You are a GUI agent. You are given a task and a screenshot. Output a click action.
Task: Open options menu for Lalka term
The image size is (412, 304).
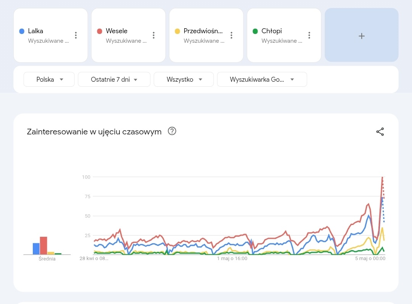point(76,35)
